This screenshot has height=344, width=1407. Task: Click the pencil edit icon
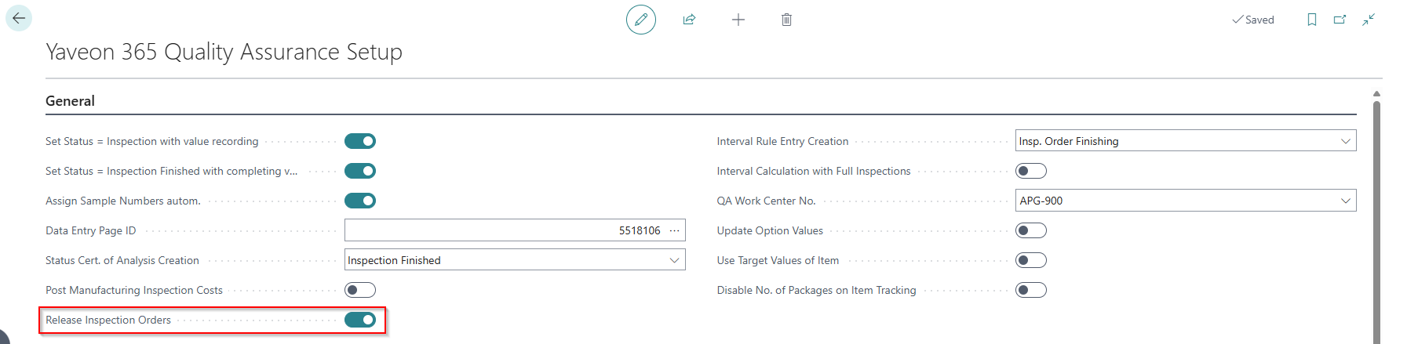tap(641, 20)
